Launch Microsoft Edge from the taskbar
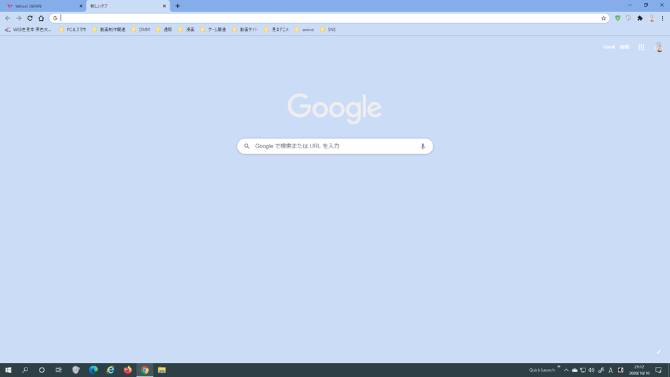 pos(93,370)
